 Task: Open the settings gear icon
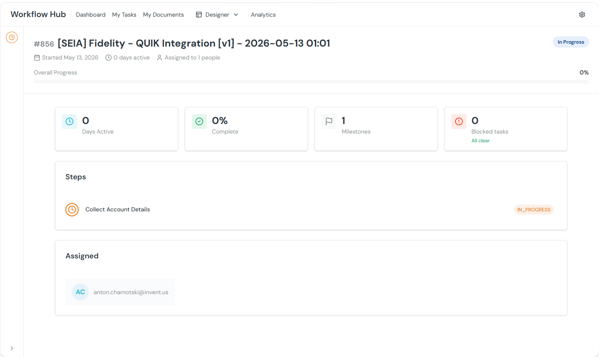coord(582,15)
